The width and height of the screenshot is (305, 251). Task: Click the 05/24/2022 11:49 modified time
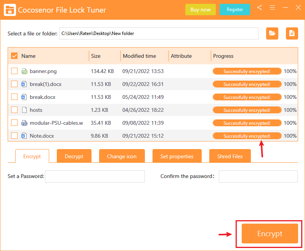click(x=143, y=97)
